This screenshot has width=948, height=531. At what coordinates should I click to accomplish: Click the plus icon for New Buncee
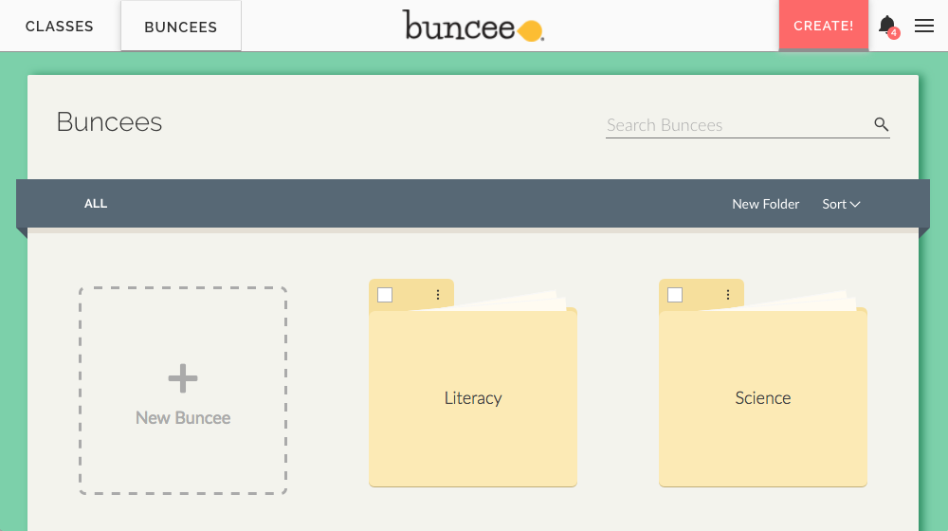tap(183, 379)
